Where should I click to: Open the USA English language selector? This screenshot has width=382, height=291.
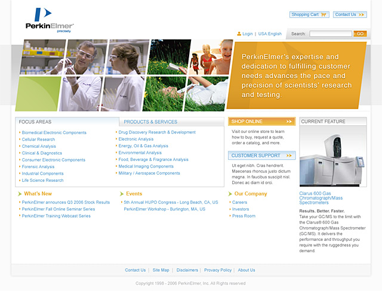[270, 34]
